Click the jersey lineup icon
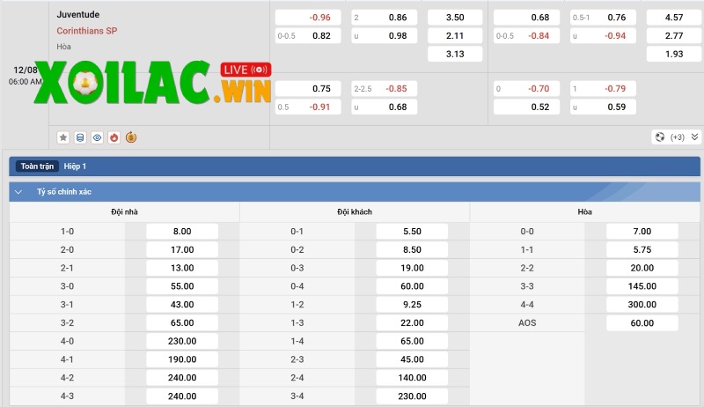Screen dimensions: 704x407 (80, 137)
